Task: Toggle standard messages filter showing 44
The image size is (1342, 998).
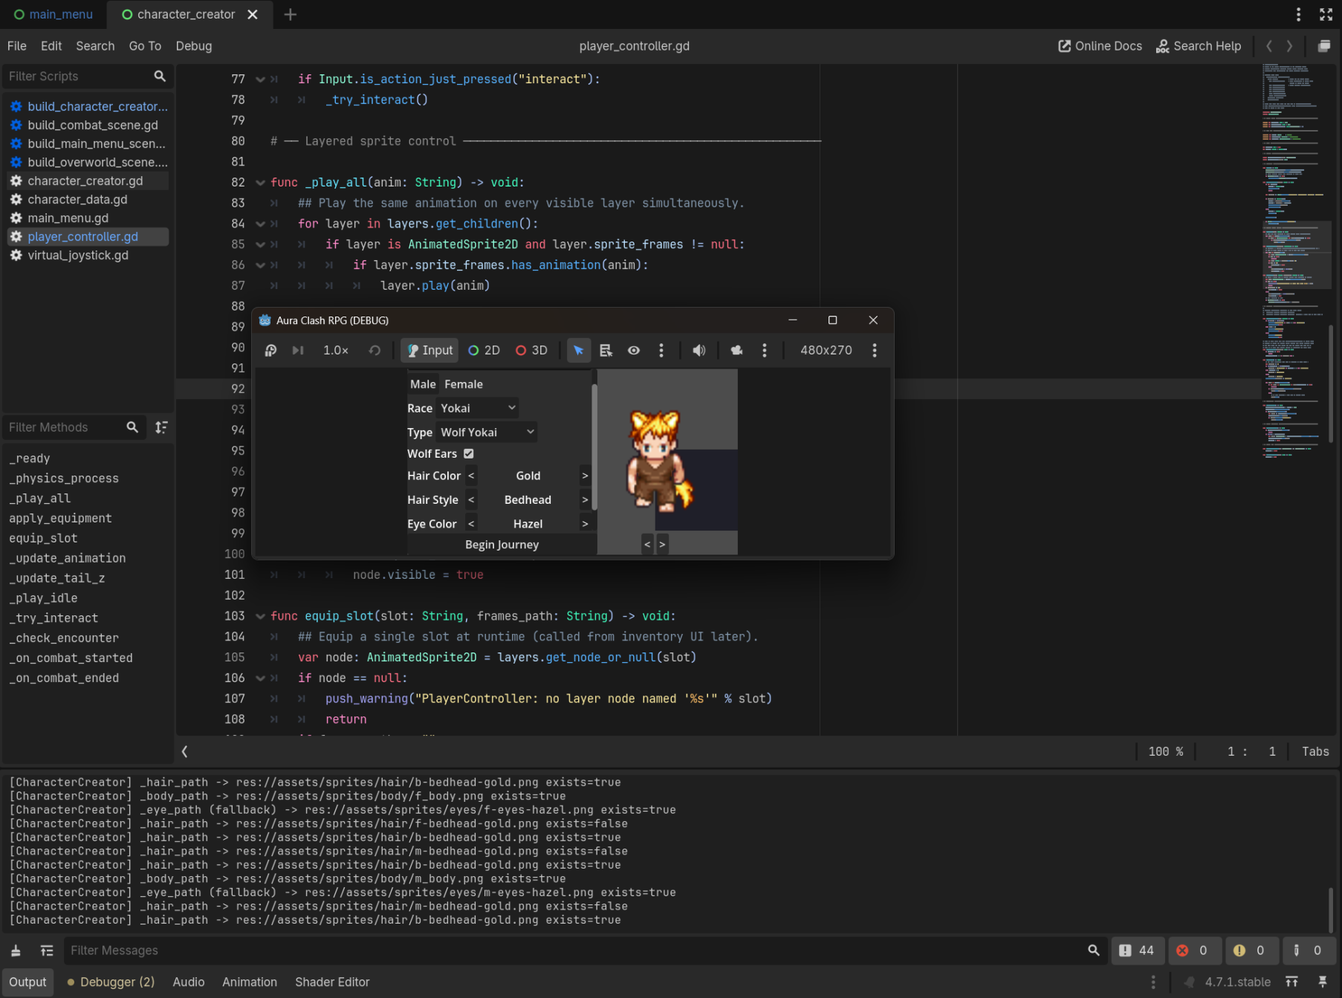Action: 1137,950
